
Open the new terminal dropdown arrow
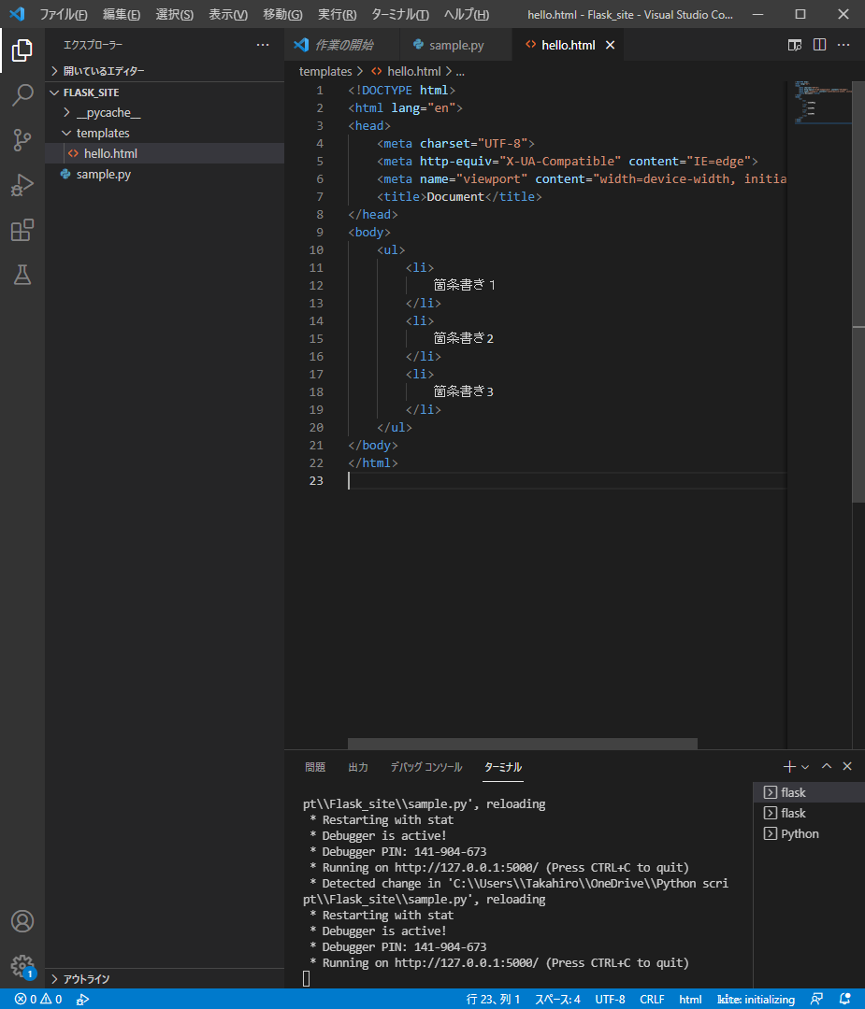[x=805, y=767]
